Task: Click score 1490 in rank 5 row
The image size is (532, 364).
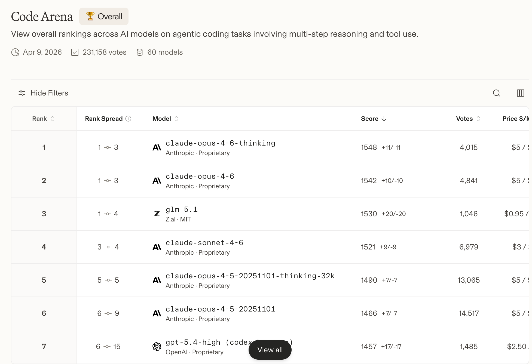Action: click(369, 280)
